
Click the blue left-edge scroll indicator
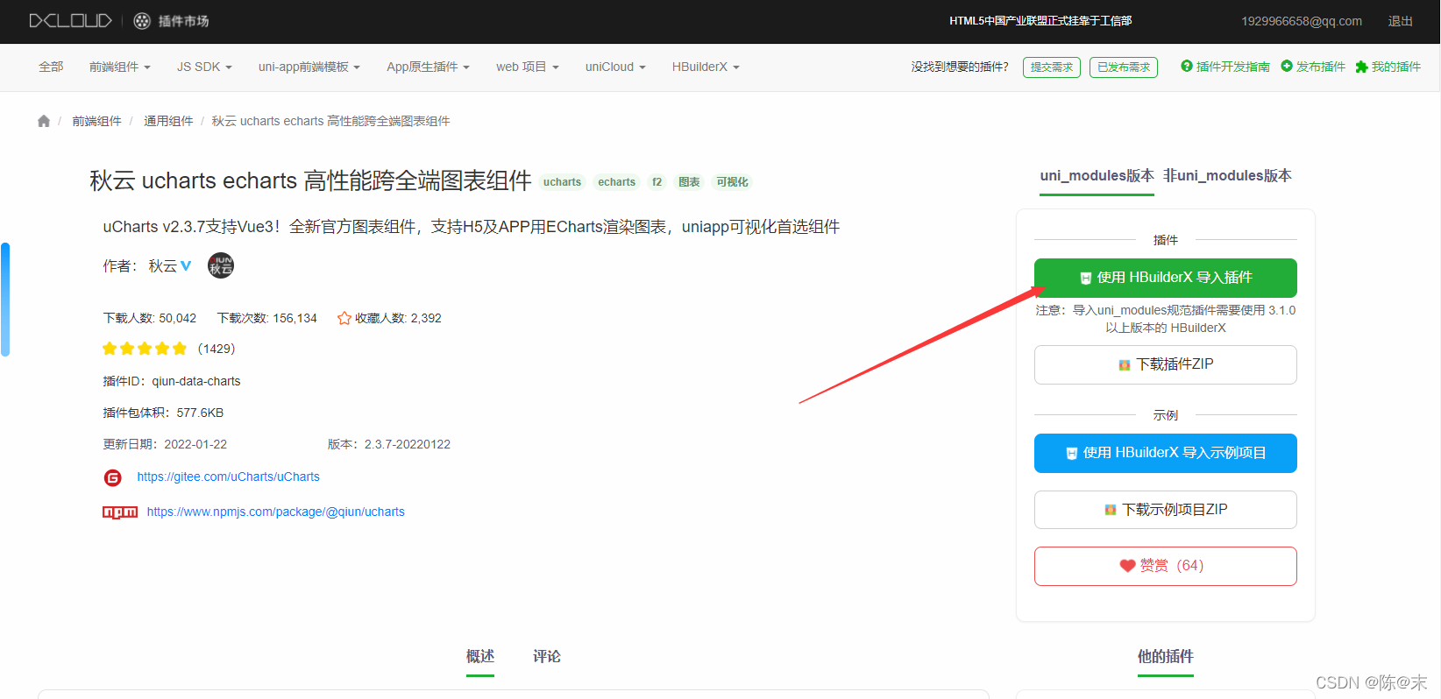[x=5, y=300]
